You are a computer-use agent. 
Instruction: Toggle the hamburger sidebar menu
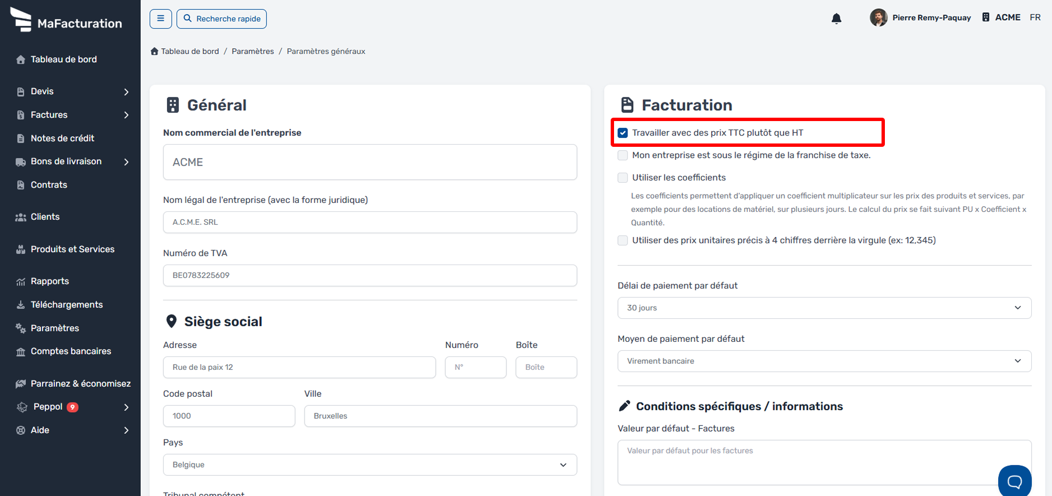point(160,18)
